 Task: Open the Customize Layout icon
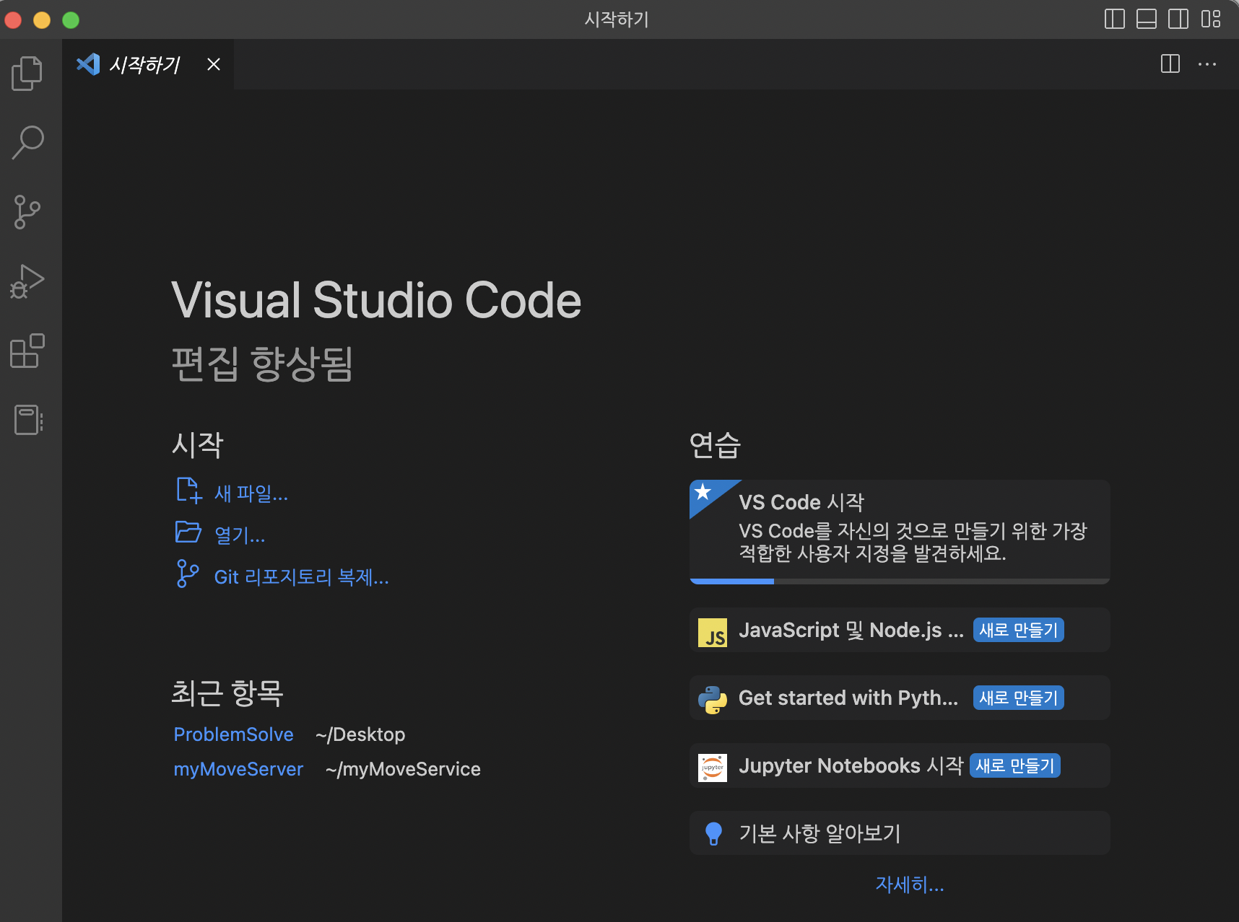click(1211, 19)
